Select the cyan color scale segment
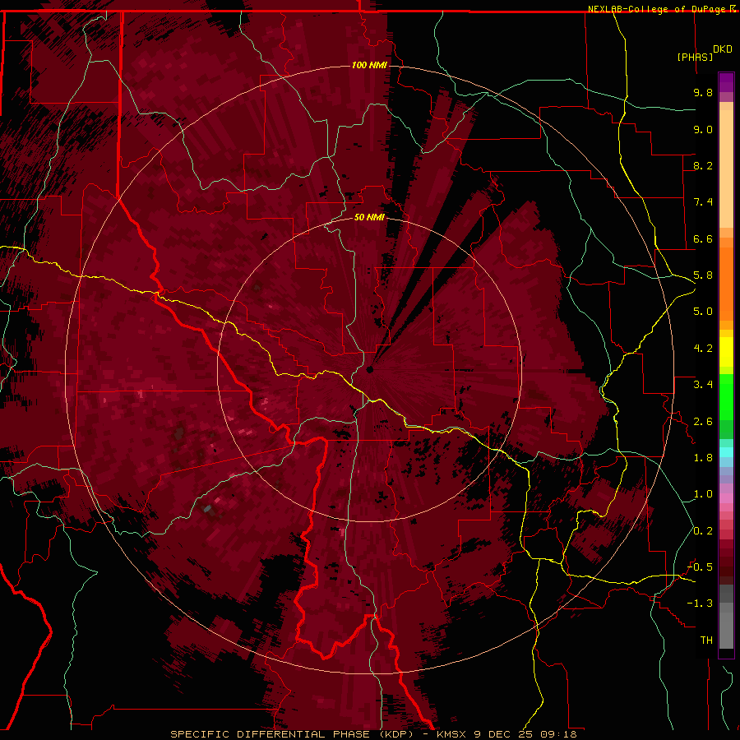Screen dimensions: 740x740 click(x=726, y=452)
